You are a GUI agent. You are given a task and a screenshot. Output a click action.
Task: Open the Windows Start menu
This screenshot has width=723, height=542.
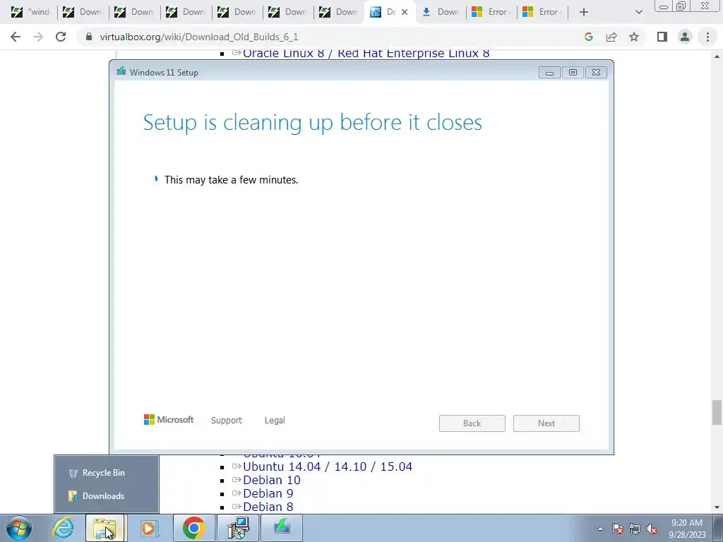pyautogui.click(x=19, y=528)
